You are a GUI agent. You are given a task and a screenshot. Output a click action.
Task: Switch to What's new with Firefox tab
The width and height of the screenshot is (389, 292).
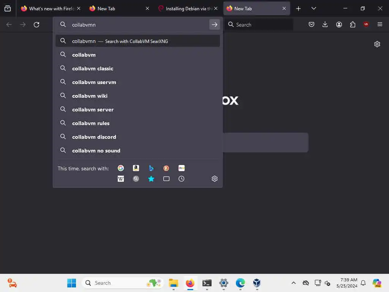pyautogui.click(x=51, y=8)
